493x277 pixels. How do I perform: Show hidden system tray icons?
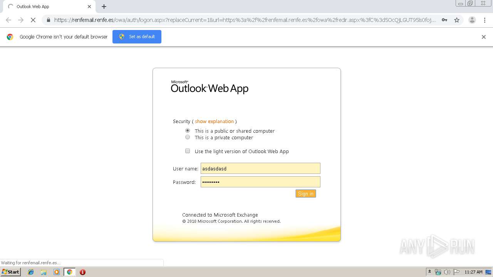[x=430, y=272]
